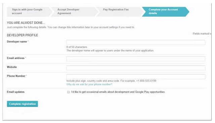Click the 'Email updates' label
This screenshot has width=215, height=123.
[16, 92]
